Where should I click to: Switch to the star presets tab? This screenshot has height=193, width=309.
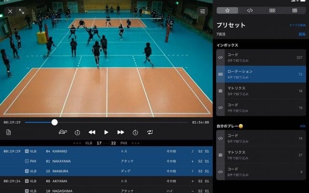coord(227,11)
